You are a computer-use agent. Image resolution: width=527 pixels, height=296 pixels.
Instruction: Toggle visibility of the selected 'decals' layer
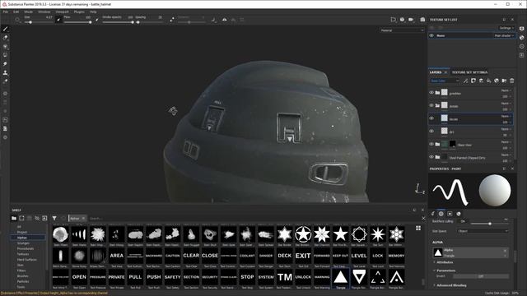pyautogui.click(x=431, y=118)
